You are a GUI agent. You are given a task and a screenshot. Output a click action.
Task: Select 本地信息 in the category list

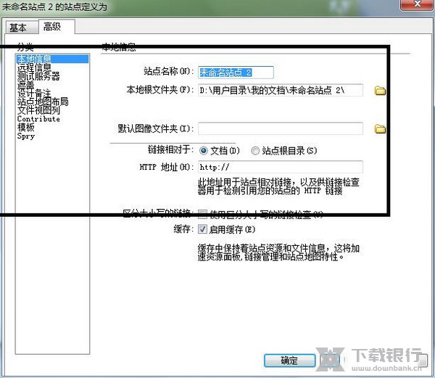pyautogui.click(x=34, y=59)
